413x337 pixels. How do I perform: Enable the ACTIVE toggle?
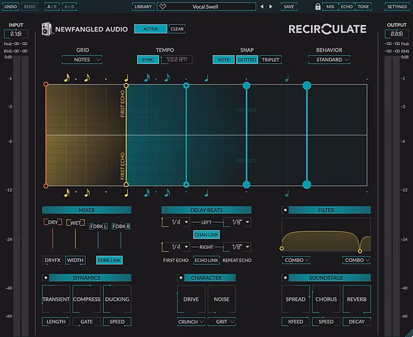click(x=150, y=29)
